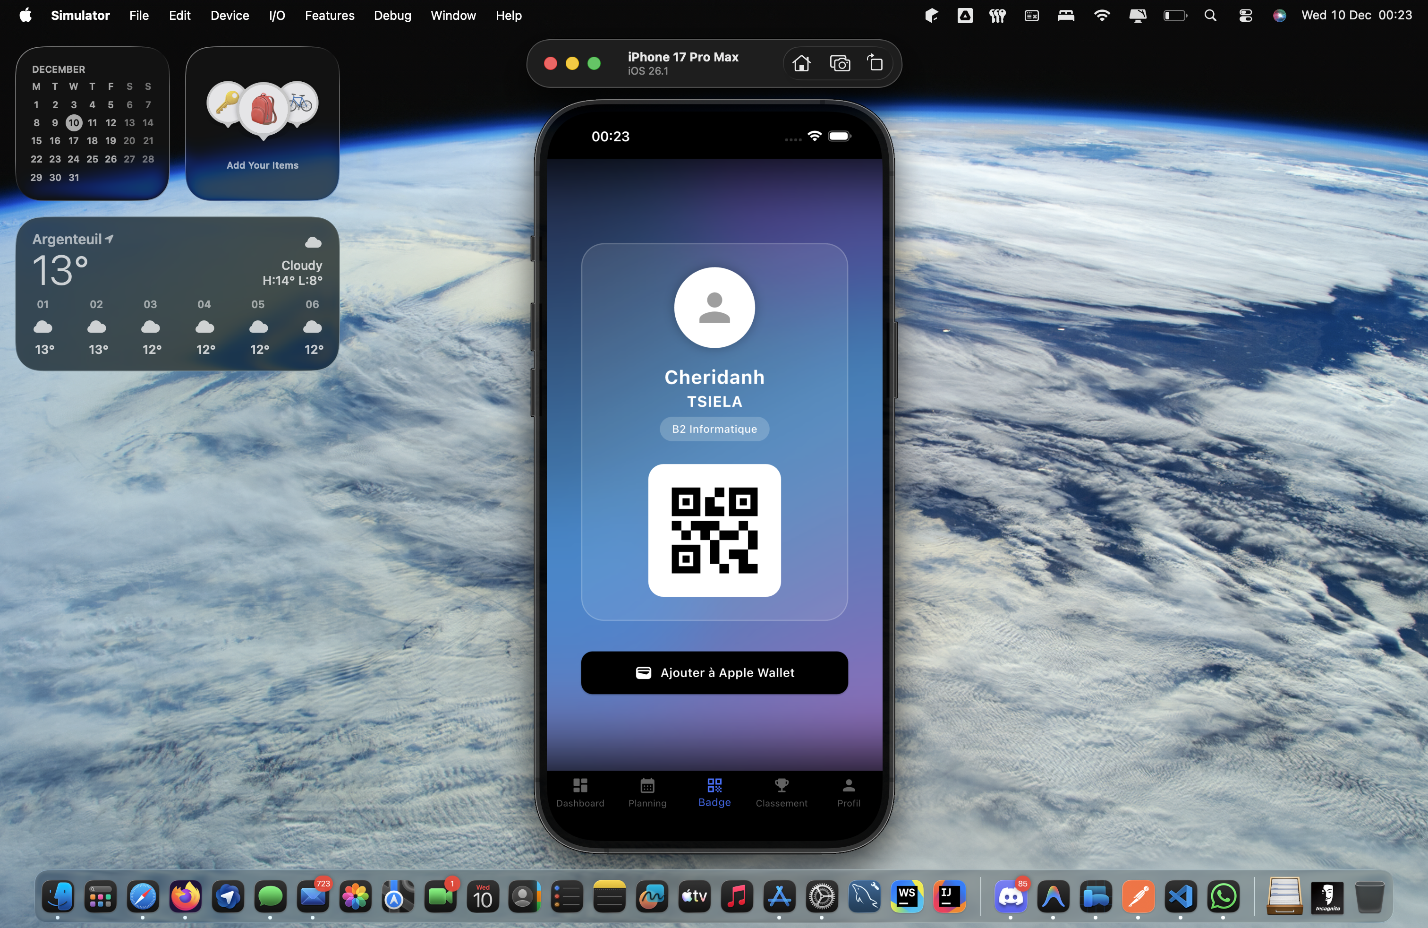
Task: Open the Device menu
Action: [x=229, y=16]
